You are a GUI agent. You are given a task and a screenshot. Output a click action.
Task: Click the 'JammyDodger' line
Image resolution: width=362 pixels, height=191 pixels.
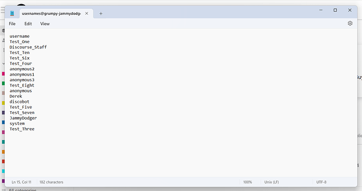coord(23,118)
